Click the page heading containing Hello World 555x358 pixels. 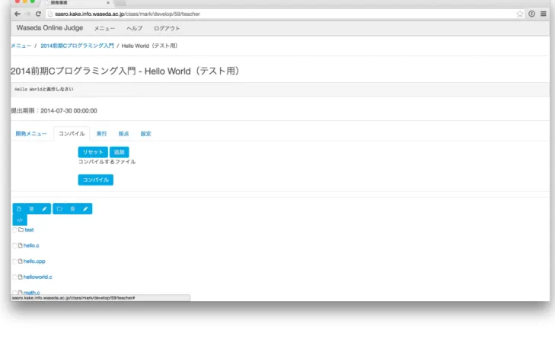[125, 71]
